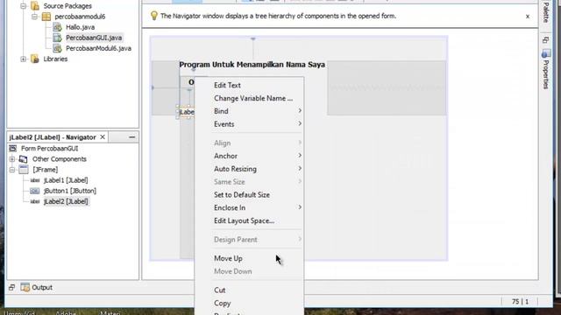Click the percobaanmodul6 package icon
Screen dimensions: 561x315
(x=46, y=17)
